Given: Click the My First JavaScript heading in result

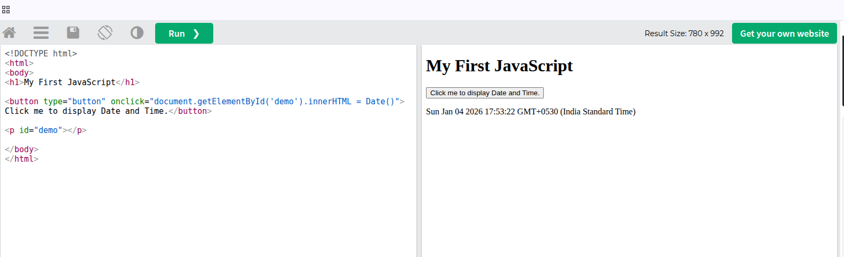Looking at the screenshot, I should click(x=499, y=66).
